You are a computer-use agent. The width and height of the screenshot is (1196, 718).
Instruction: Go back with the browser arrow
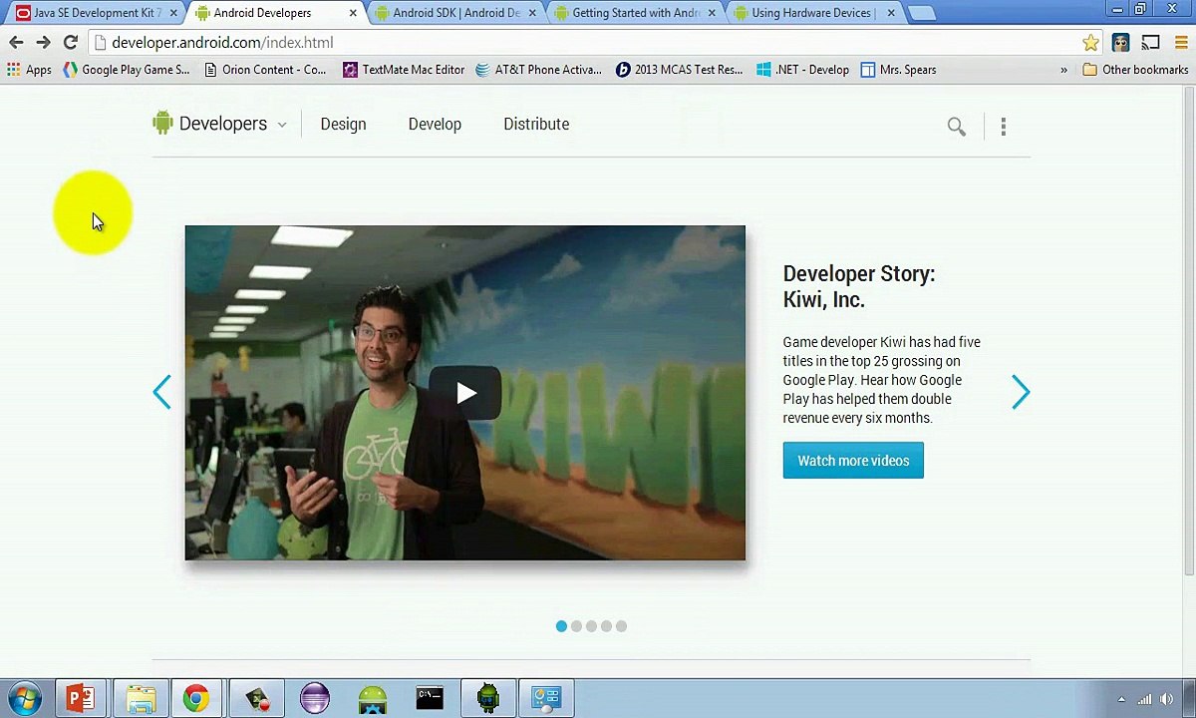pyautogui.click(x=16, y=43)
